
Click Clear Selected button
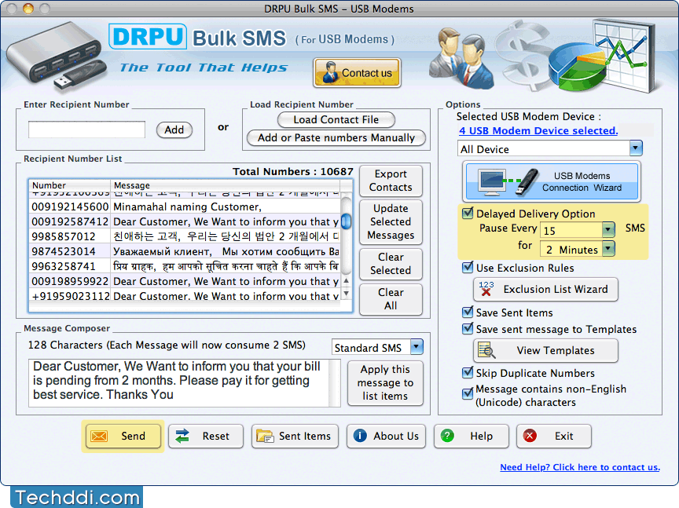391,264
